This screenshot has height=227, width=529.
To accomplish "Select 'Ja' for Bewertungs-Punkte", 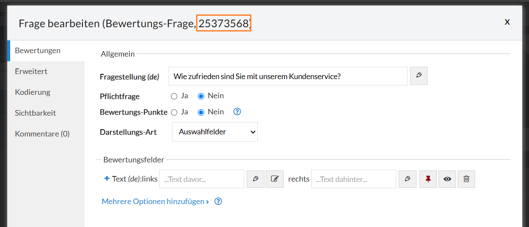I will (x=174, y=113).
